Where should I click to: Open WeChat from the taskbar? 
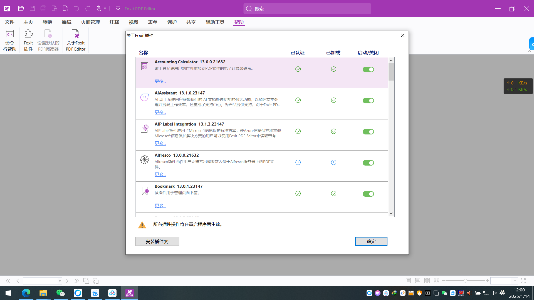61,293
